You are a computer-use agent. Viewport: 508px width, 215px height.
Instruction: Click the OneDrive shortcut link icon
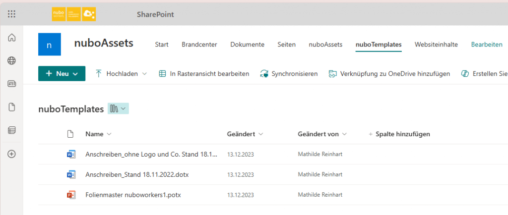tap(333, 74)
